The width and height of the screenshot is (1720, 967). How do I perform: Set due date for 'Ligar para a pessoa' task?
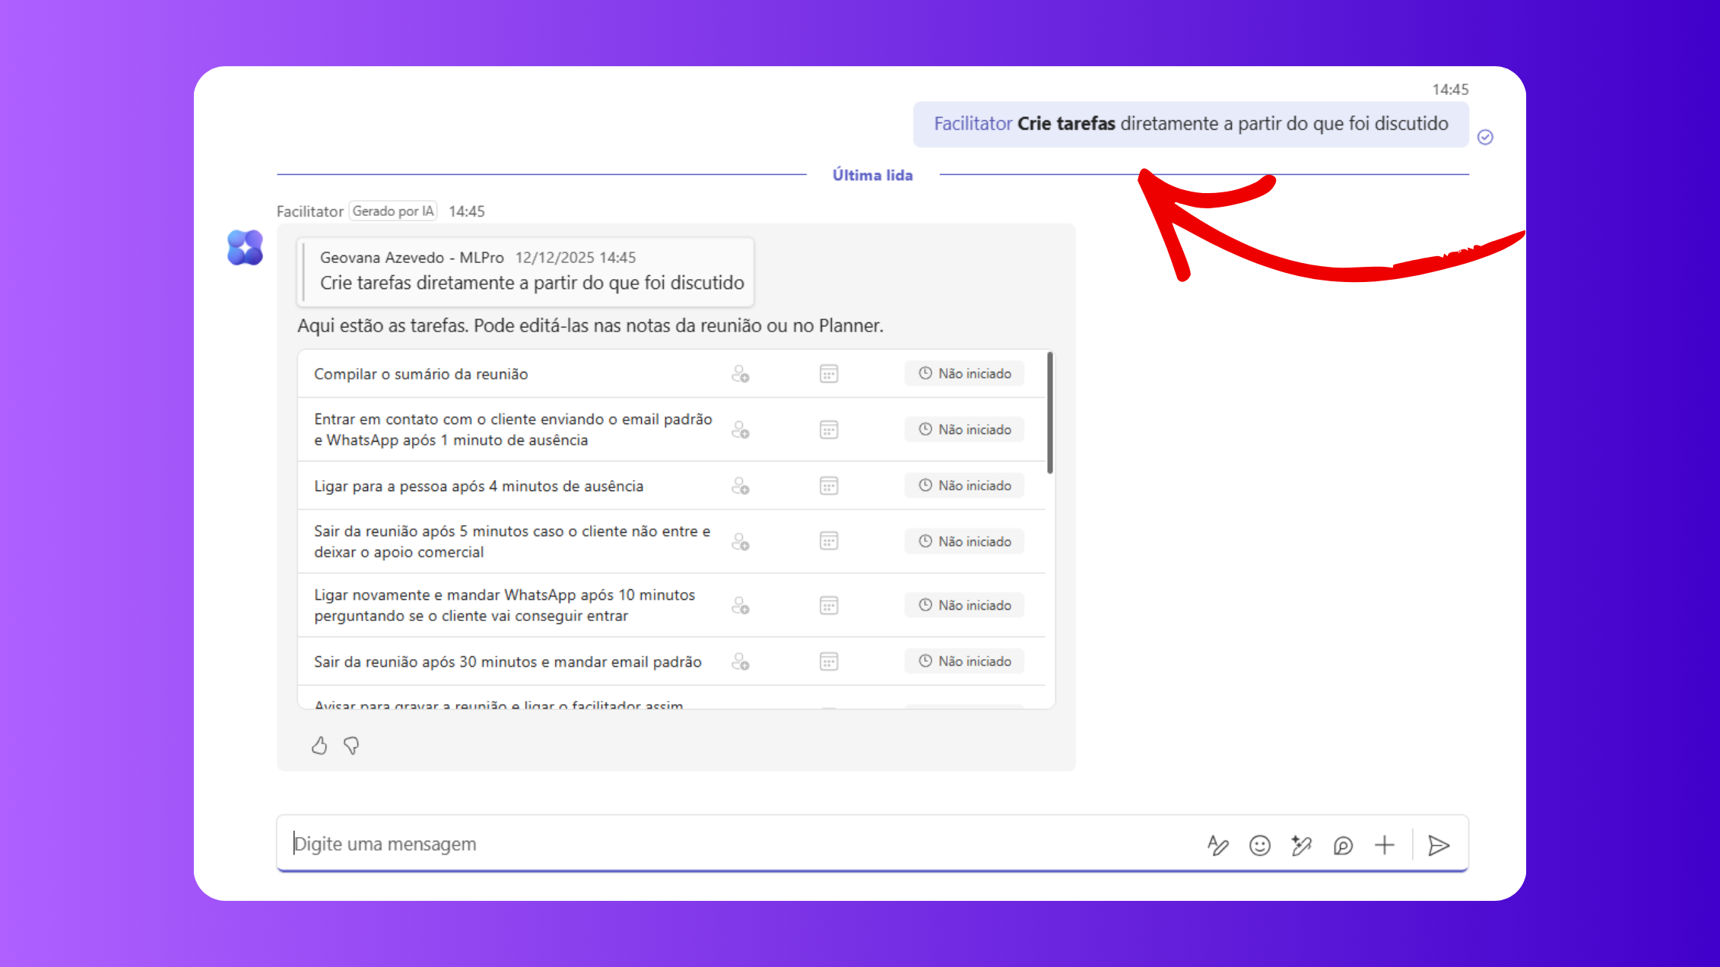point(829,486)
